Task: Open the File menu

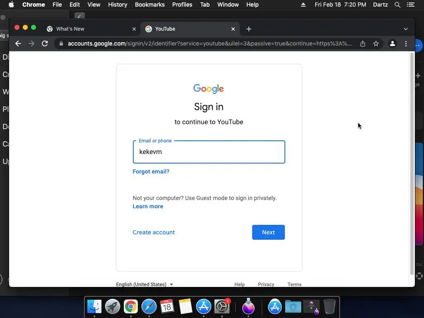Action: tap(57, 5)
